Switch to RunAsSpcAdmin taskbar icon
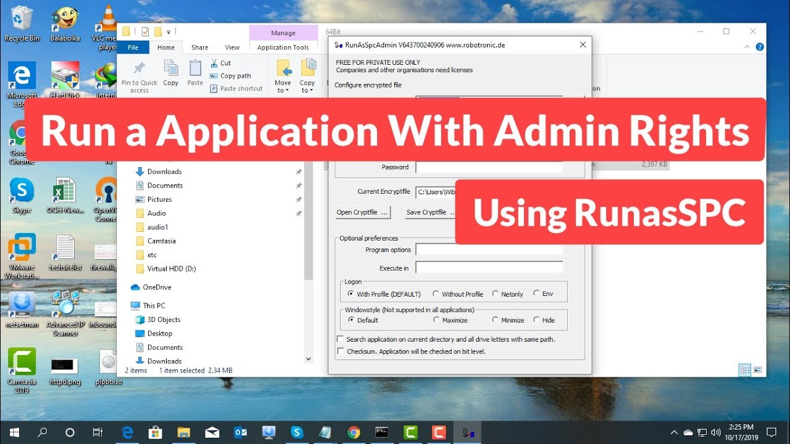790x444 pixels. click(x=468, y=432)
